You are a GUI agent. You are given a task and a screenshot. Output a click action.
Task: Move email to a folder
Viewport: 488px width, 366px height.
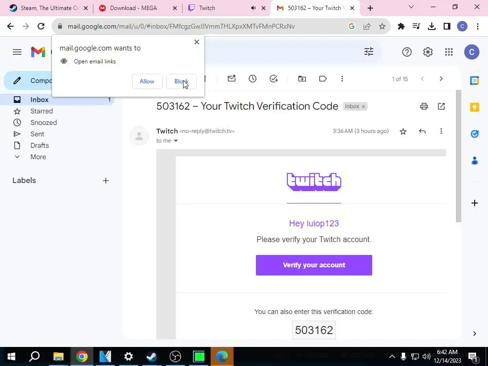(x=302, y=79)
